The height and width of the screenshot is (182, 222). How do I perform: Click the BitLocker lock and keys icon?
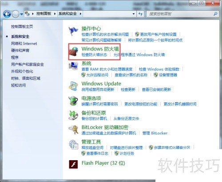(x=74, y=130)
